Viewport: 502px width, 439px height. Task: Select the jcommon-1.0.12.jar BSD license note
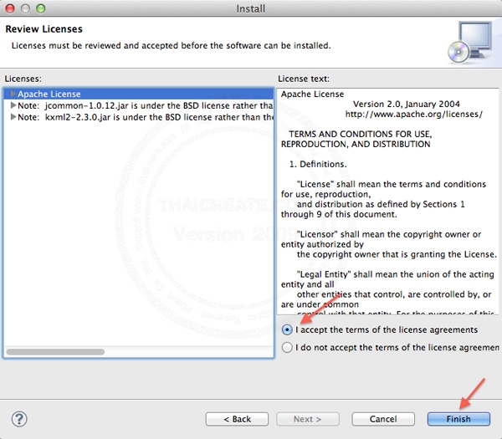pos(139,105)
